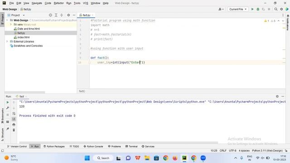Expand External Libraries node

click(7, 41)
